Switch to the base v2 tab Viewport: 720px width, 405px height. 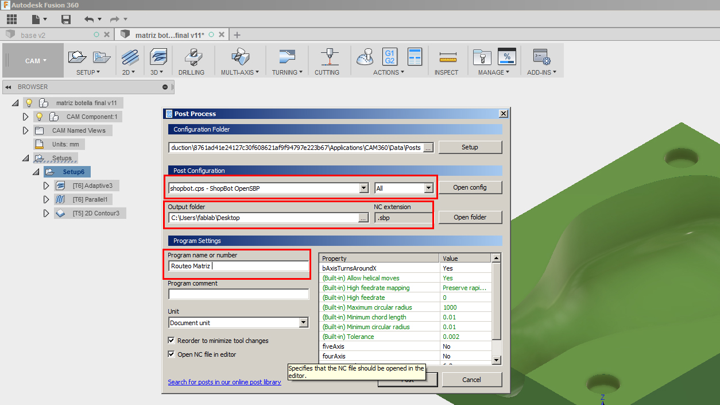pos(57,35)
